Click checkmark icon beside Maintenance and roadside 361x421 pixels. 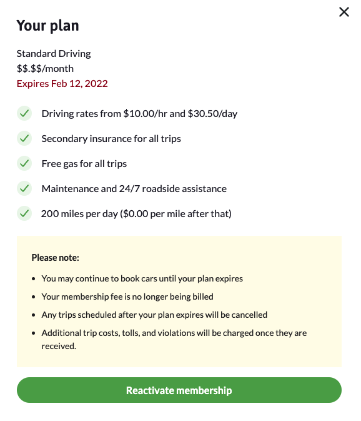point(24,188)
